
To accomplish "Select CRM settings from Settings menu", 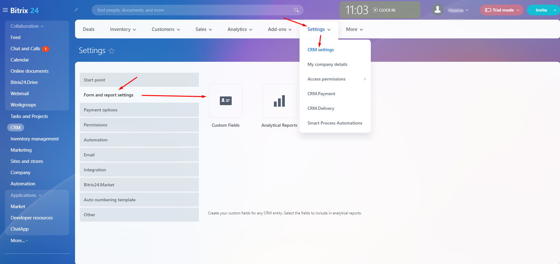I will pyautogui.click(x=320, y=50).
